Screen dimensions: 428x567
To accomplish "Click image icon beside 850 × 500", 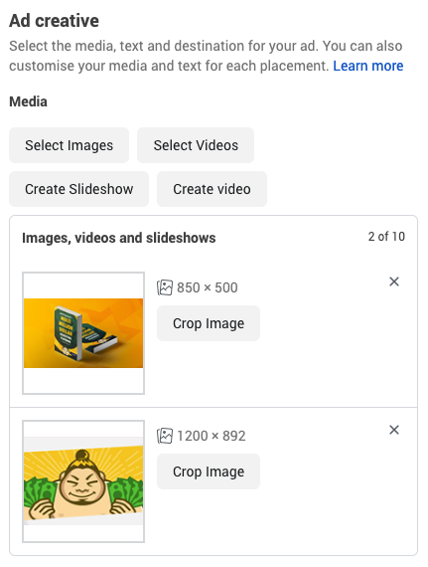I will coord(165,287).
